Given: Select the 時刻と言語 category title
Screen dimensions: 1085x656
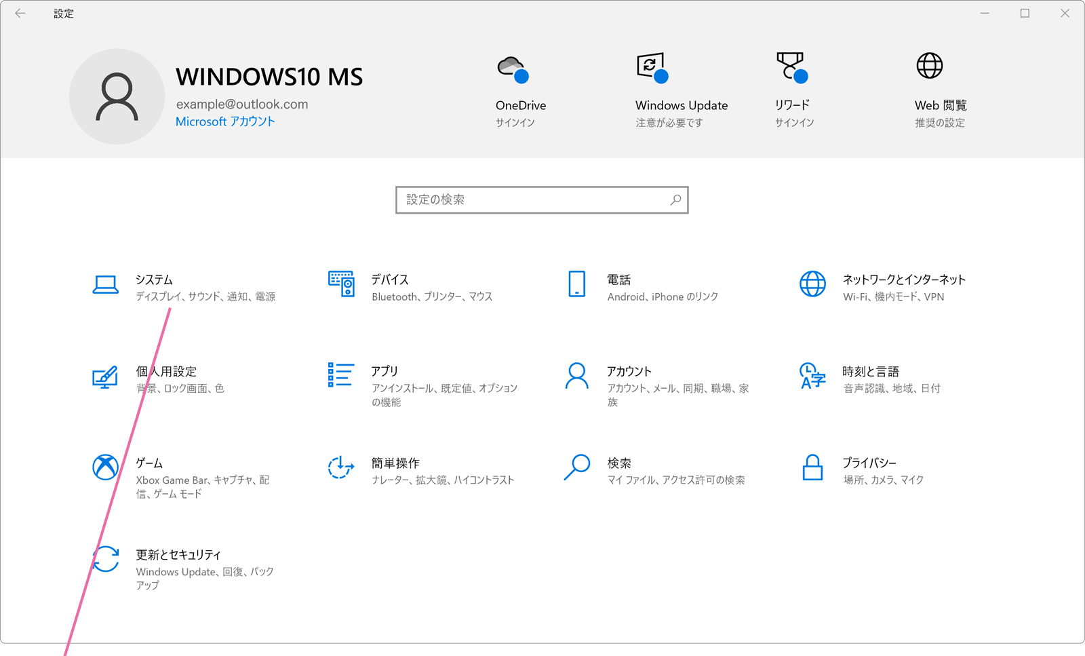Looking at the screenshot, I should click(x=871, y=371).
